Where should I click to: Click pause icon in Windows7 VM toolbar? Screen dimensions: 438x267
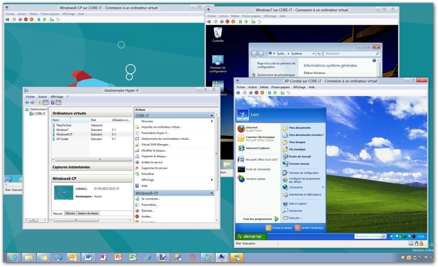tap(240, 22)
